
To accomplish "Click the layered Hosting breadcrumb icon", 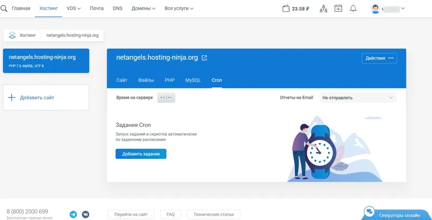I will coord(12,35).
